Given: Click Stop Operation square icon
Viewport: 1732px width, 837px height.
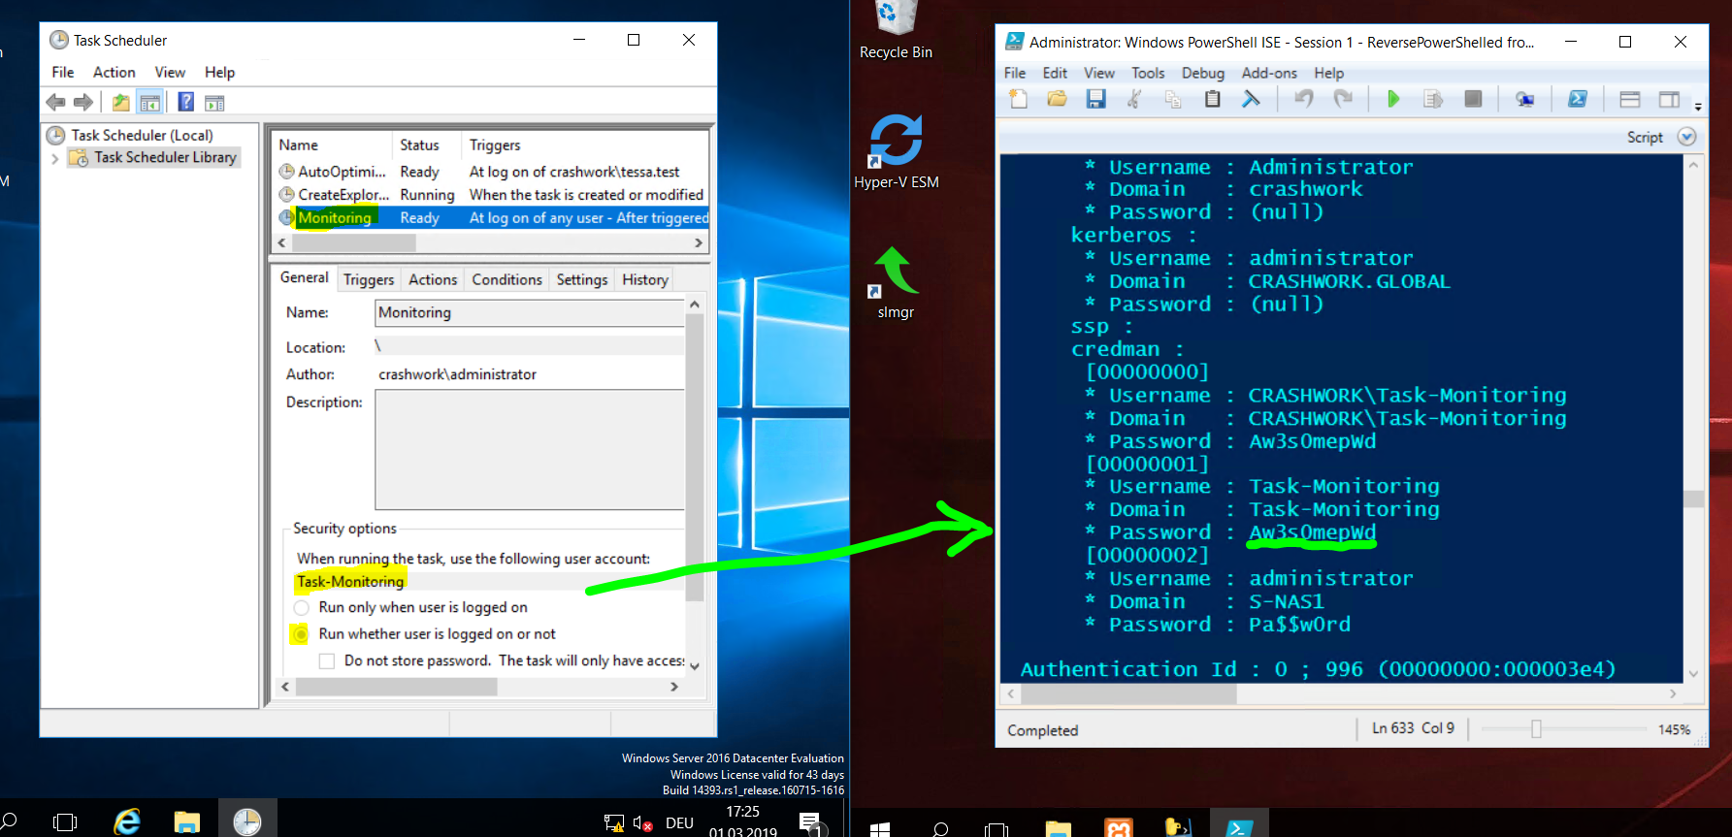Looking at the screenshot, I should (1473, 99).
